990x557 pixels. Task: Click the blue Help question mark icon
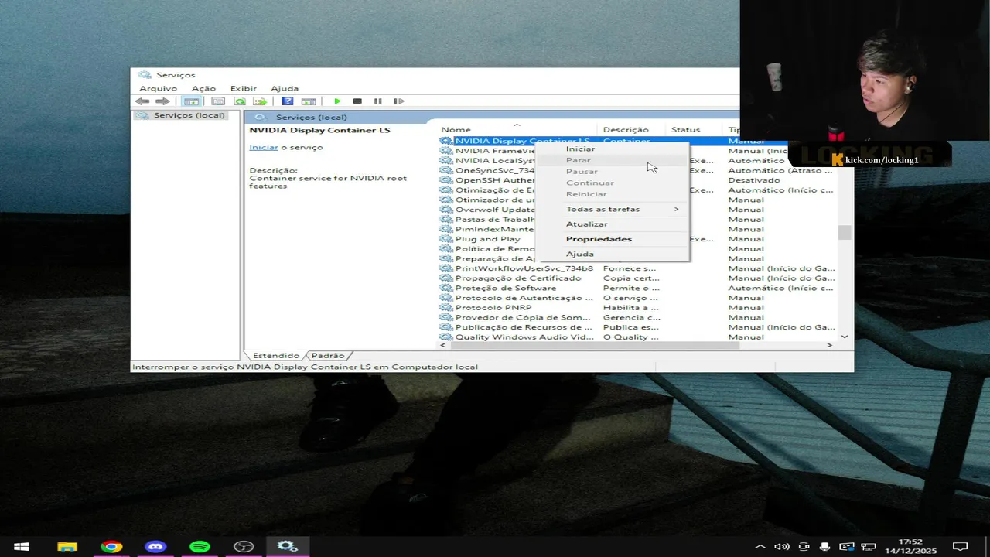click(x=287, y=101)
